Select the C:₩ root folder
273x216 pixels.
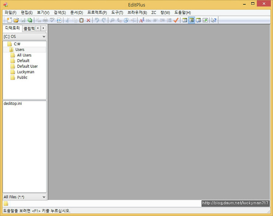point(17,44)
